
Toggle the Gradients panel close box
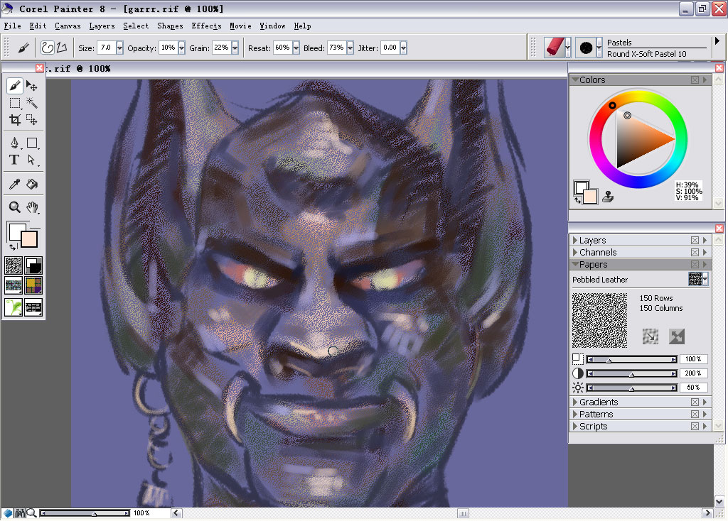[x=695, y=402]
